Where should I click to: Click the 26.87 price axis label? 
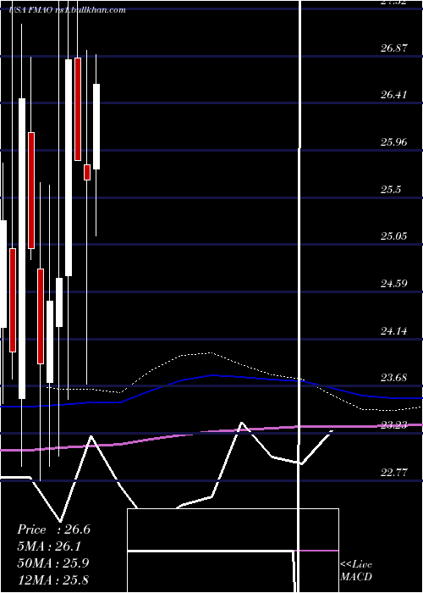[x=394, y=48]
